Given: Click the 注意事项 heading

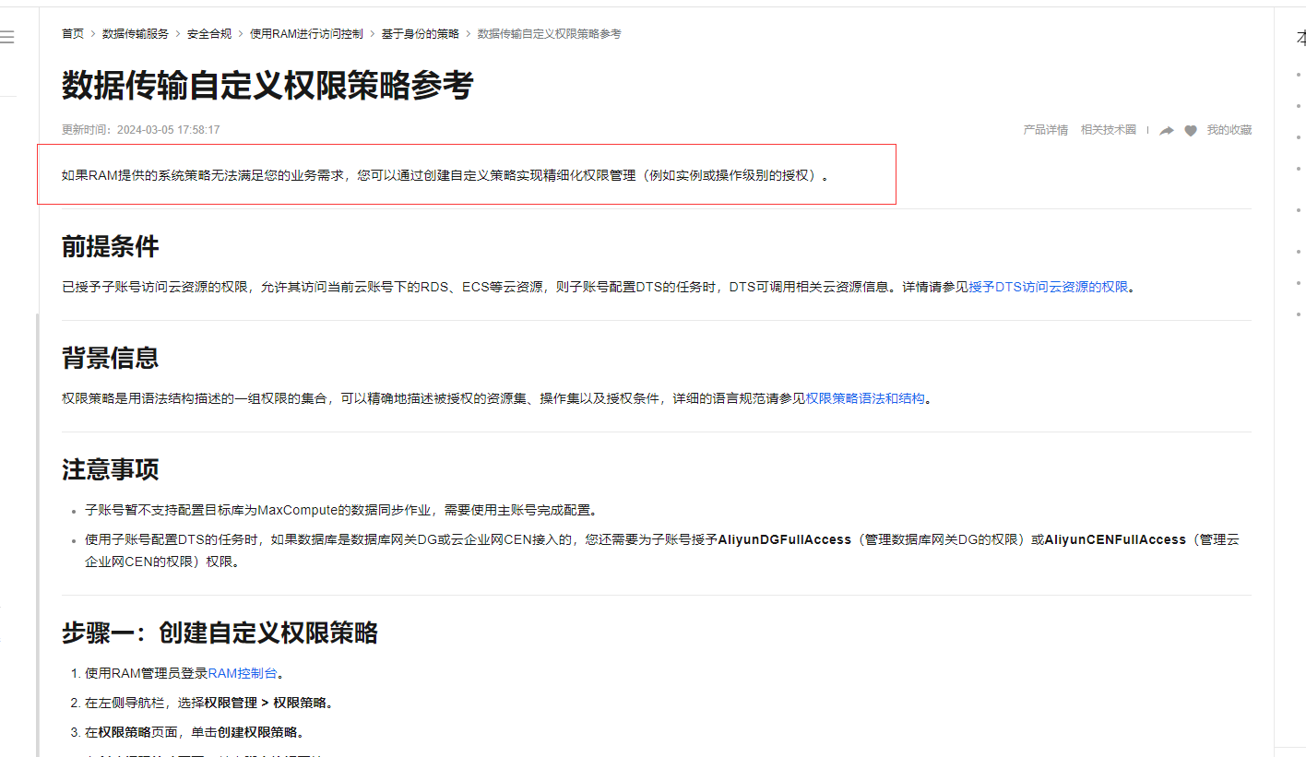Looking at the screenshot, I should pos(111,469).
